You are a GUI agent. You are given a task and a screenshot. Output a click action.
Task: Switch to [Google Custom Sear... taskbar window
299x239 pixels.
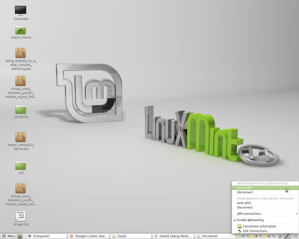coord(89,236)
